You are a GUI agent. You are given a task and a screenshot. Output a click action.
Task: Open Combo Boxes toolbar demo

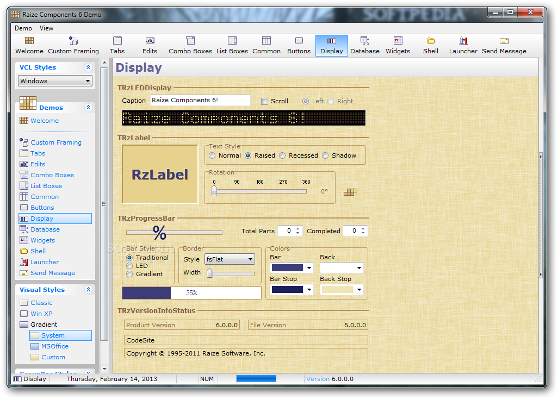pyautogui.click(x=190, y=46)
